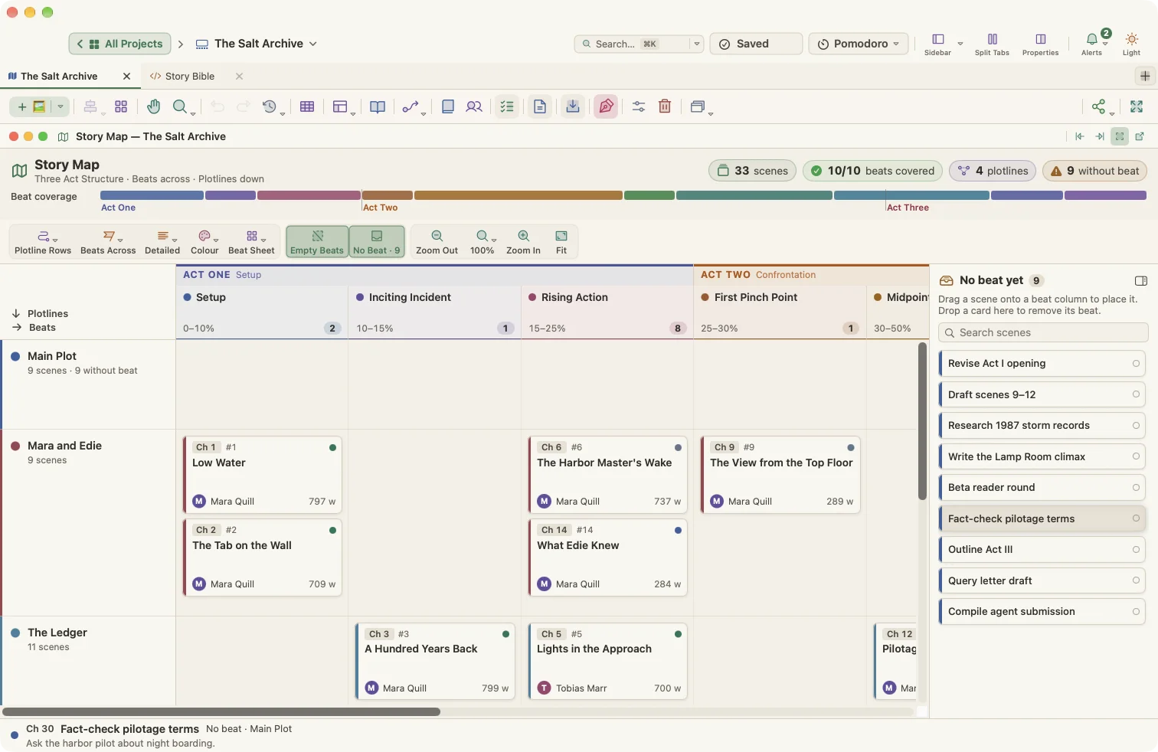Open The Salt Archive project dropdown
1158x752 pixels.
tap(257, 44)
